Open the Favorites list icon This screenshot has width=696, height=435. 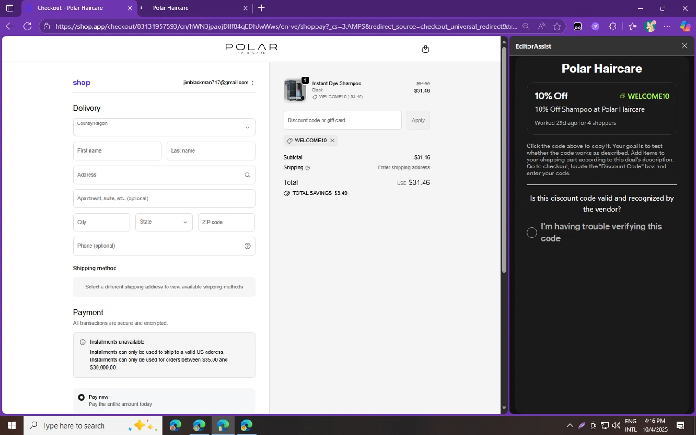point(632,26)
